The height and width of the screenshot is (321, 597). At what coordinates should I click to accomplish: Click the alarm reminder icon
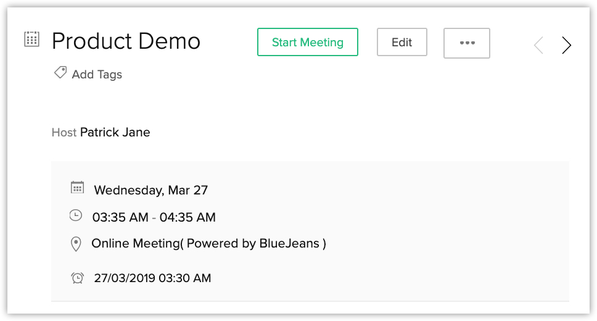[x=77, y=278]
